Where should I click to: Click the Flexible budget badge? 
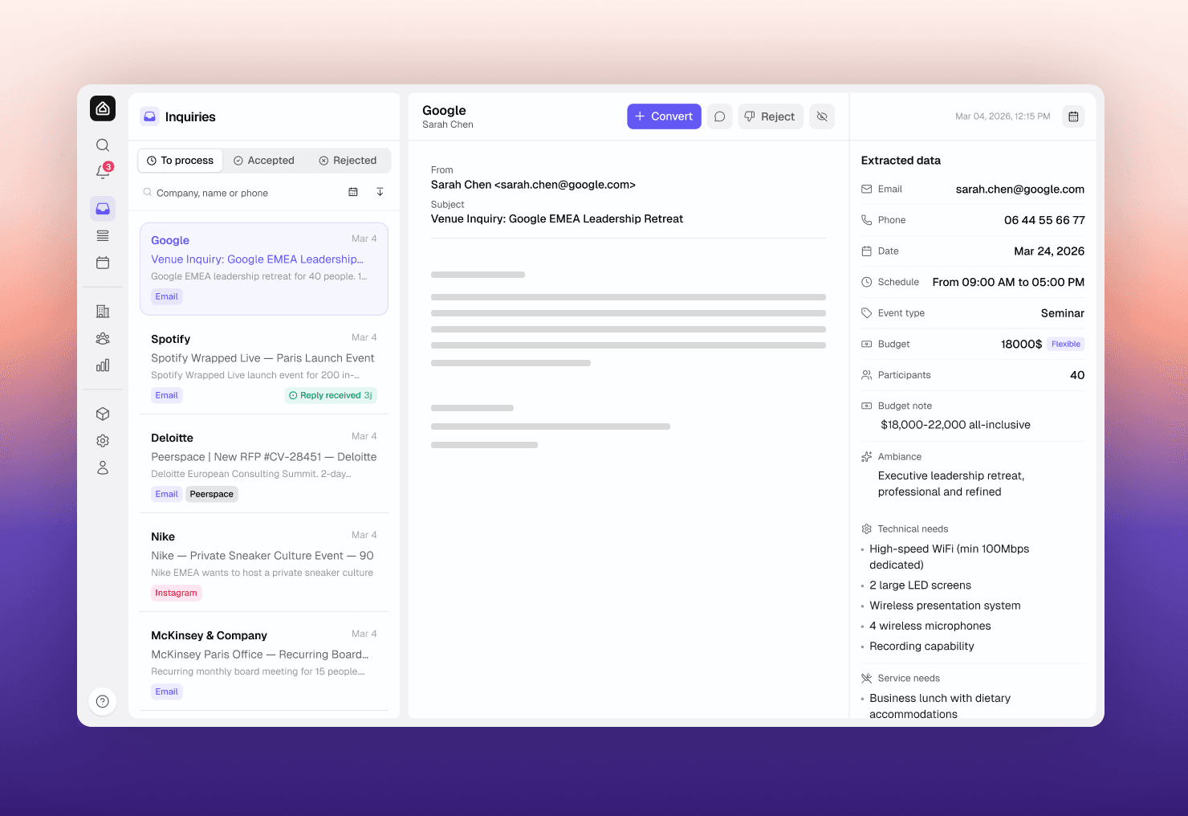(x=1066, y=344)
